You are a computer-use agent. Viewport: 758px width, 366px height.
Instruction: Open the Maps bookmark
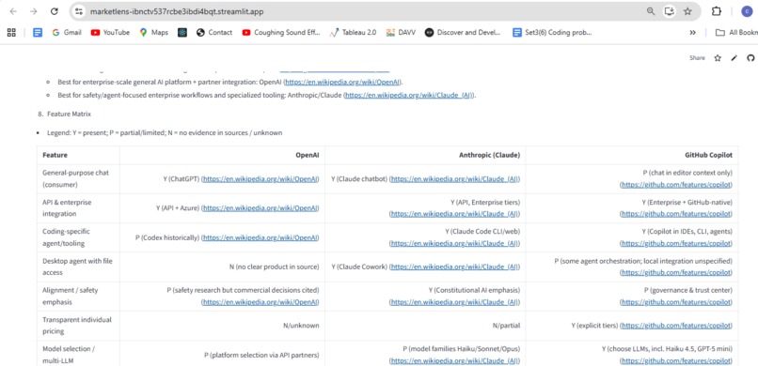pyautogui.click(x=153, y=32)
